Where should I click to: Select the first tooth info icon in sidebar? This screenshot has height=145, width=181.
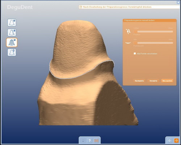(12, 22)
